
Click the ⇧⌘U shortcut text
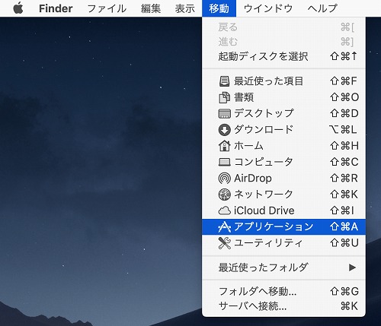click(344, 243)
